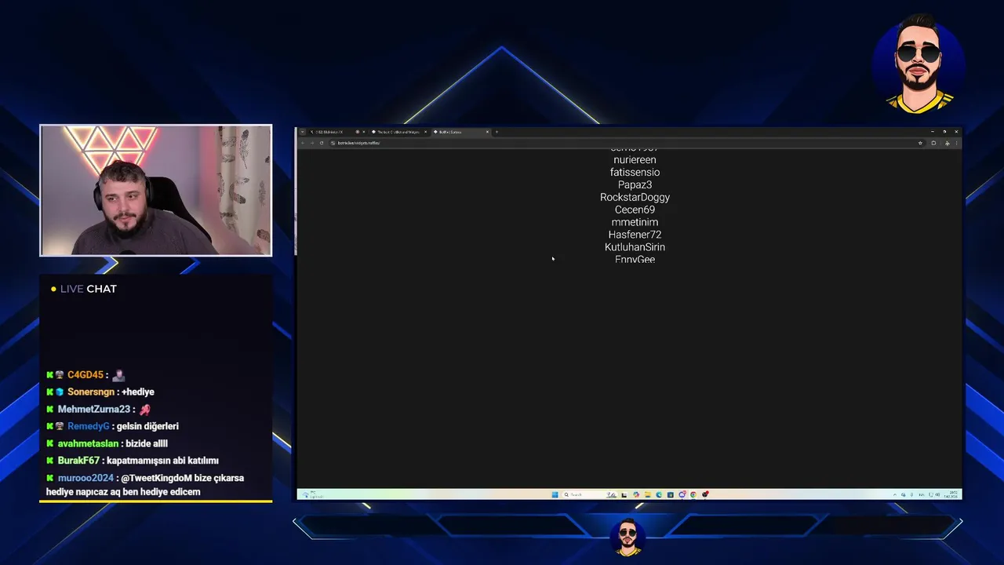1004x565 pixels.
Task: Bookmark this page with the star icon
Action: pyautogui.click(x=920, y=143)
